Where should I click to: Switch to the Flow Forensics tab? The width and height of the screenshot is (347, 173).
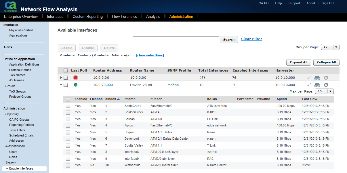pos(124,16)
